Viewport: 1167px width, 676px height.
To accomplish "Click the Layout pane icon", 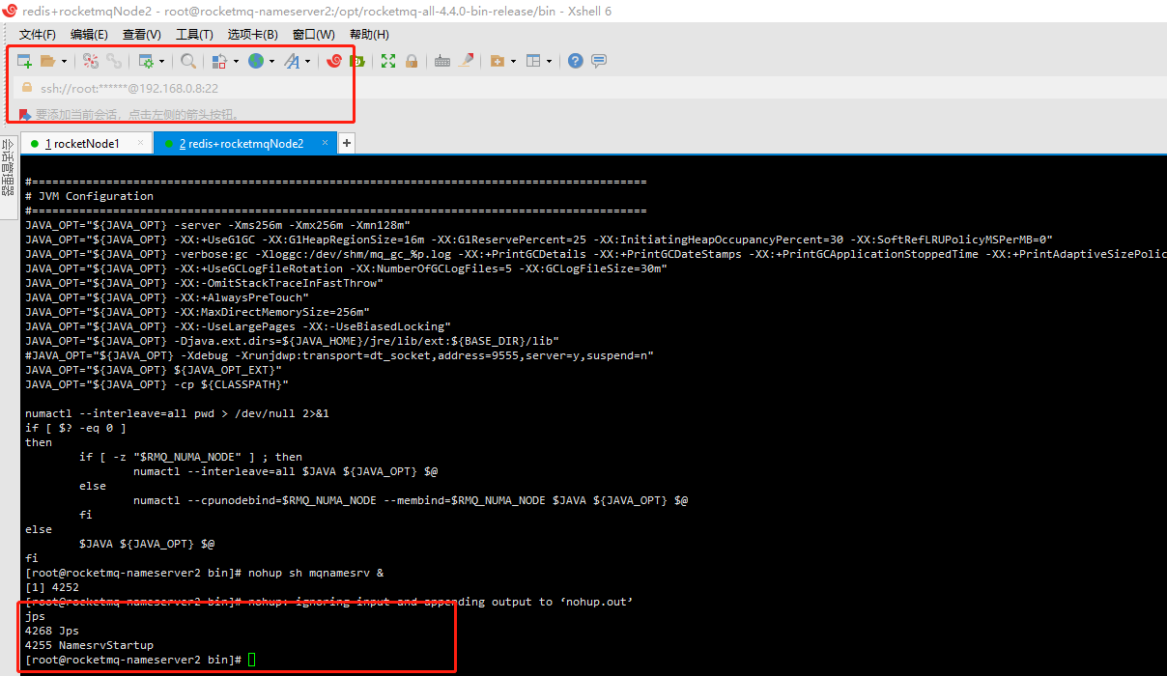I will pyautogui.click(x=533, y=61).
